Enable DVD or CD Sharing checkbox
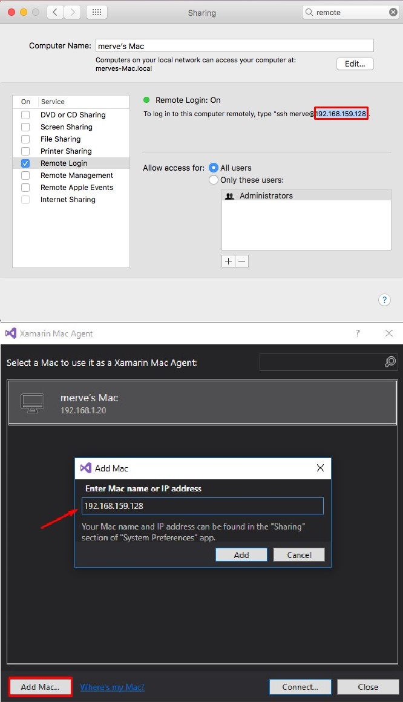The image size is (403, 702). click(25, 115)
